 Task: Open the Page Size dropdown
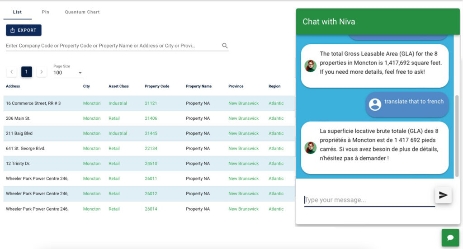click(69, 73)
